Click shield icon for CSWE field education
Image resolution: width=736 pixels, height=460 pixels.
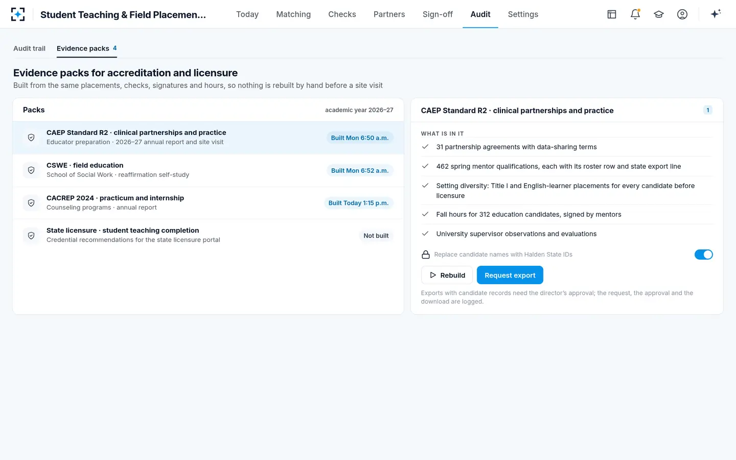(x=31, y=170)
